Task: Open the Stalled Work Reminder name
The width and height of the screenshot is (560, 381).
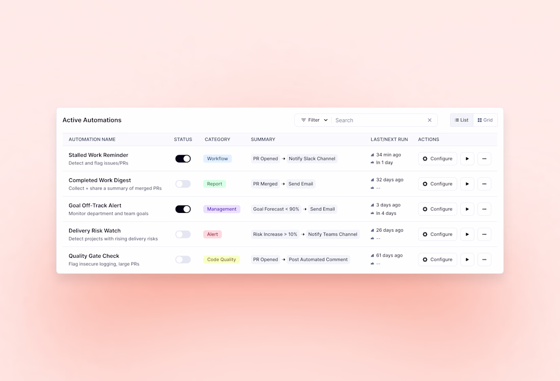Action: coord(98,155)
